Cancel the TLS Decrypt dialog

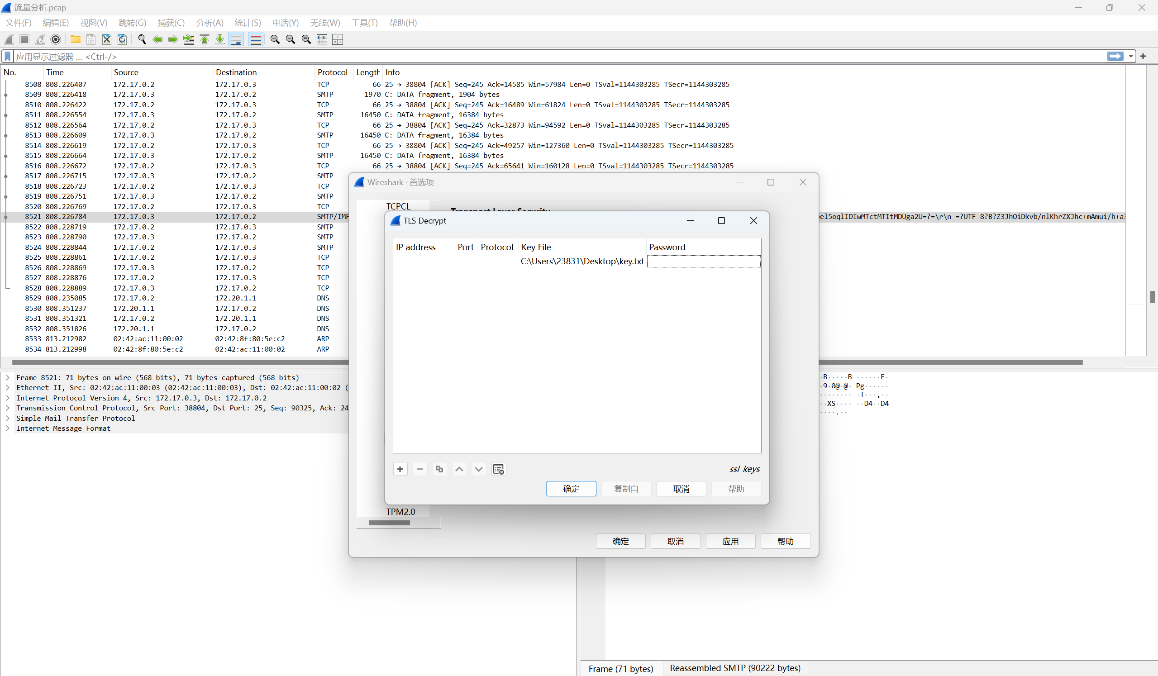681,489
